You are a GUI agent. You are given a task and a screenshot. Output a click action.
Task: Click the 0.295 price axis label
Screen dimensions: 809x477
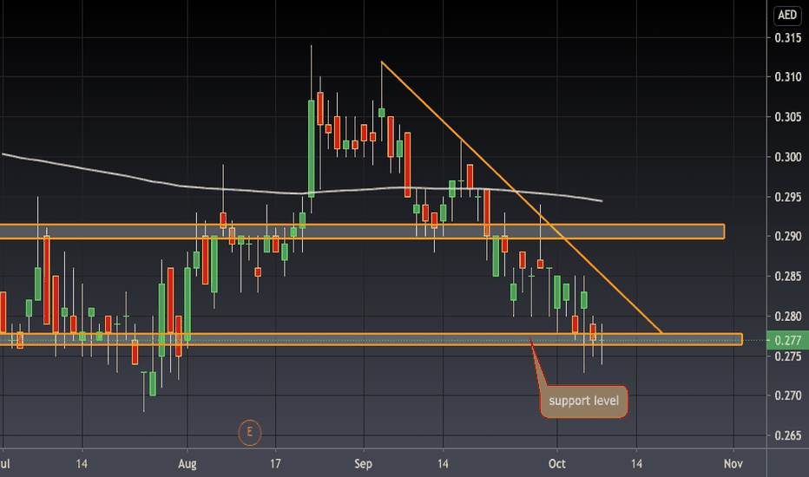point(788,197)
